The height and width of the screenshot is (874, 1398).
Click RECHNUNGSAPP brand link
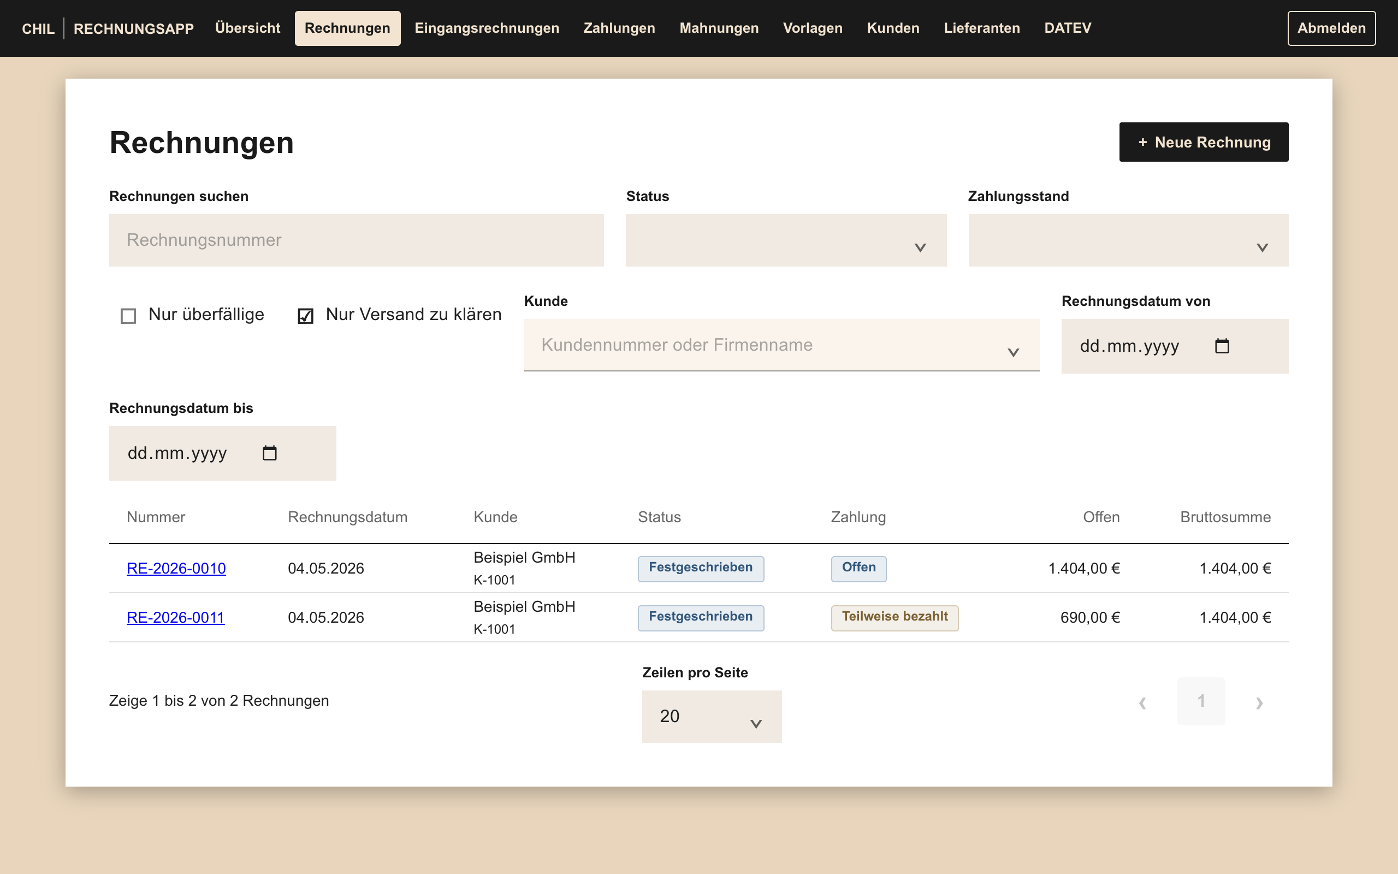[x=133, y=28]
